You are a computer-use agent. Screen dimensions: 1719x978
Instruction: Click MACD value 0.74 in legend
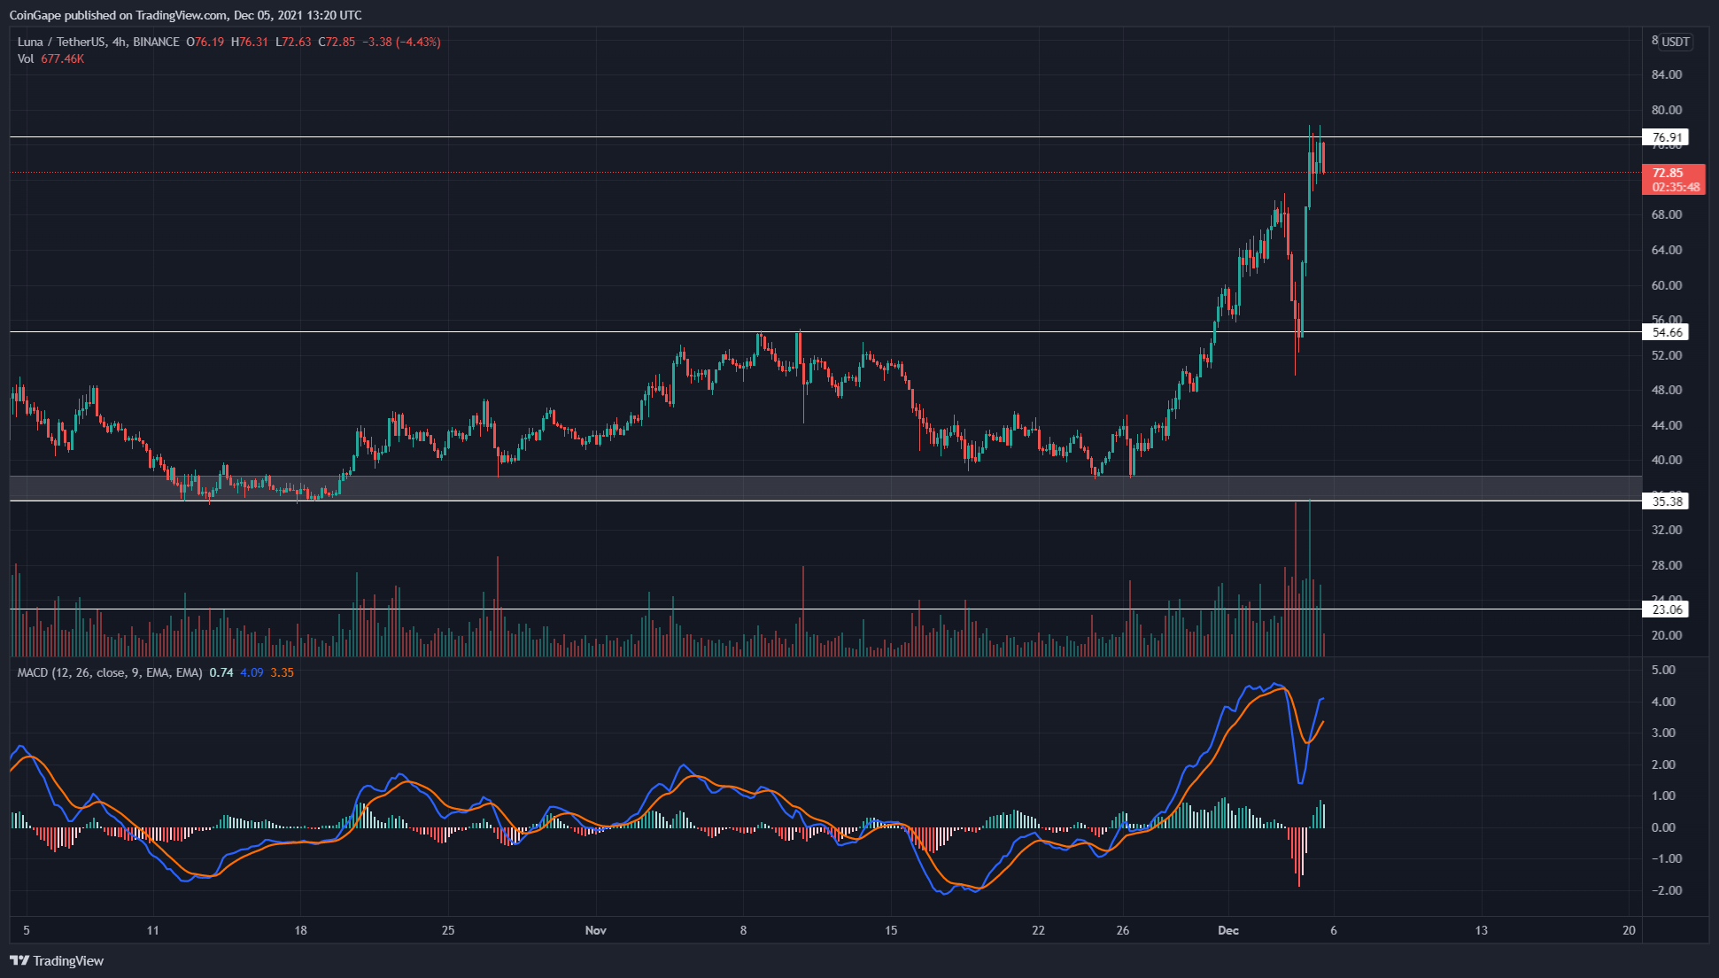(x=221, y=672)
